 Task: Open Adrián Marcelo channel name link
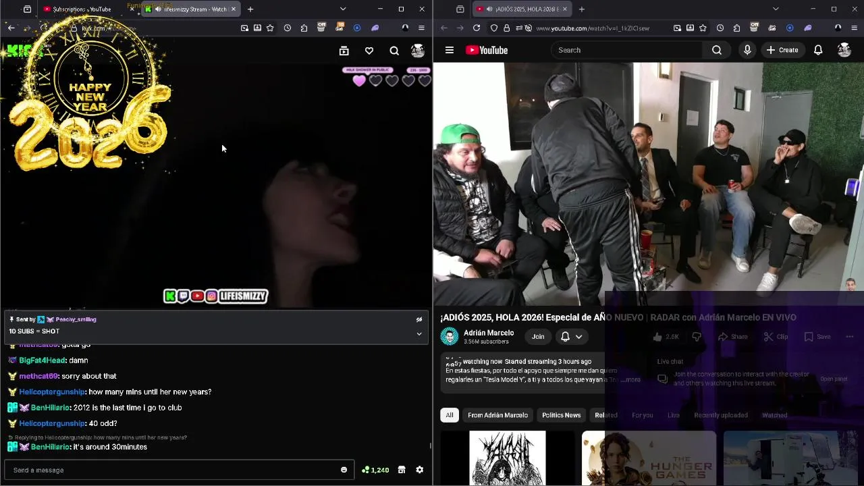(489, 333)
